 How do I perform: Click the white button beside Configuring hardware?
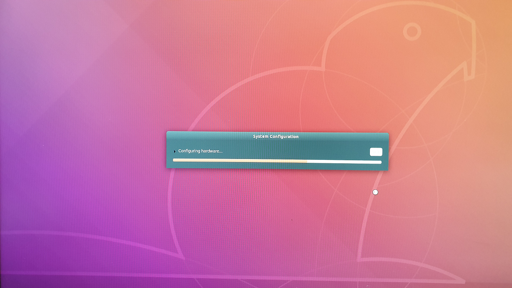376,152
